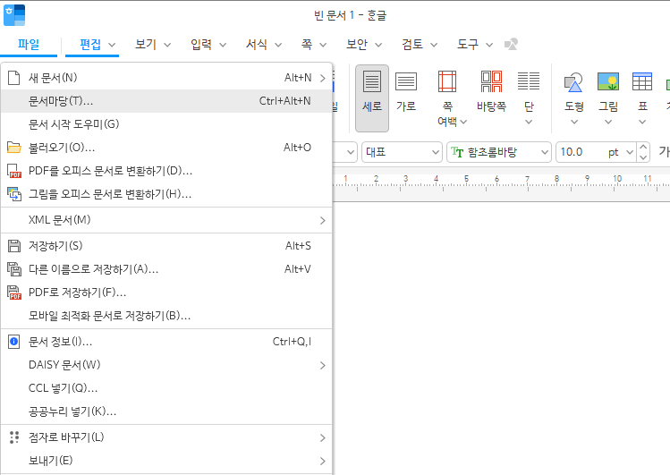The width and height of the screenshot is (670, 475).
Task: Click the 바탕쪽 master page icon
Action: click(491, 82)
